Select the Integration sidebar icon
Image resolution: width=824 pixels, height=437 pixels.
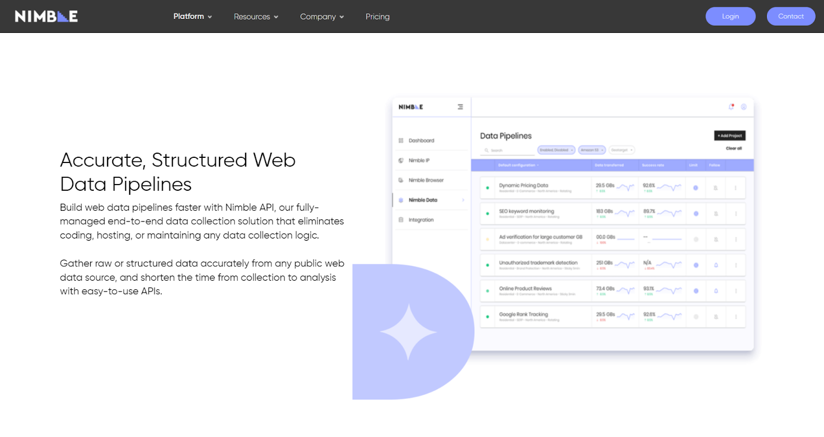(401, 220)
